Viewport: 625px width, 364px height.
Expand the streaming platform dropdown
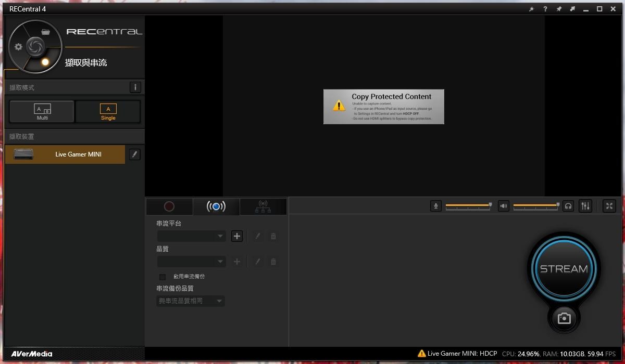(x=191, y=236)
